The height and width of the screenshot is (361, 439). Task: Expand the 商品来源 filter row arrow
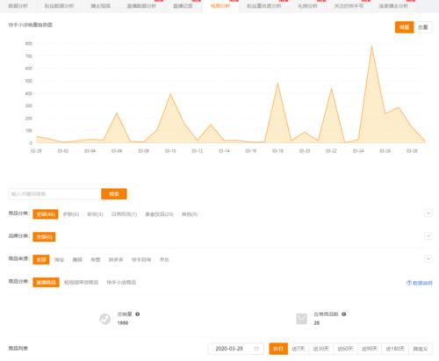[x=428, y=259]
